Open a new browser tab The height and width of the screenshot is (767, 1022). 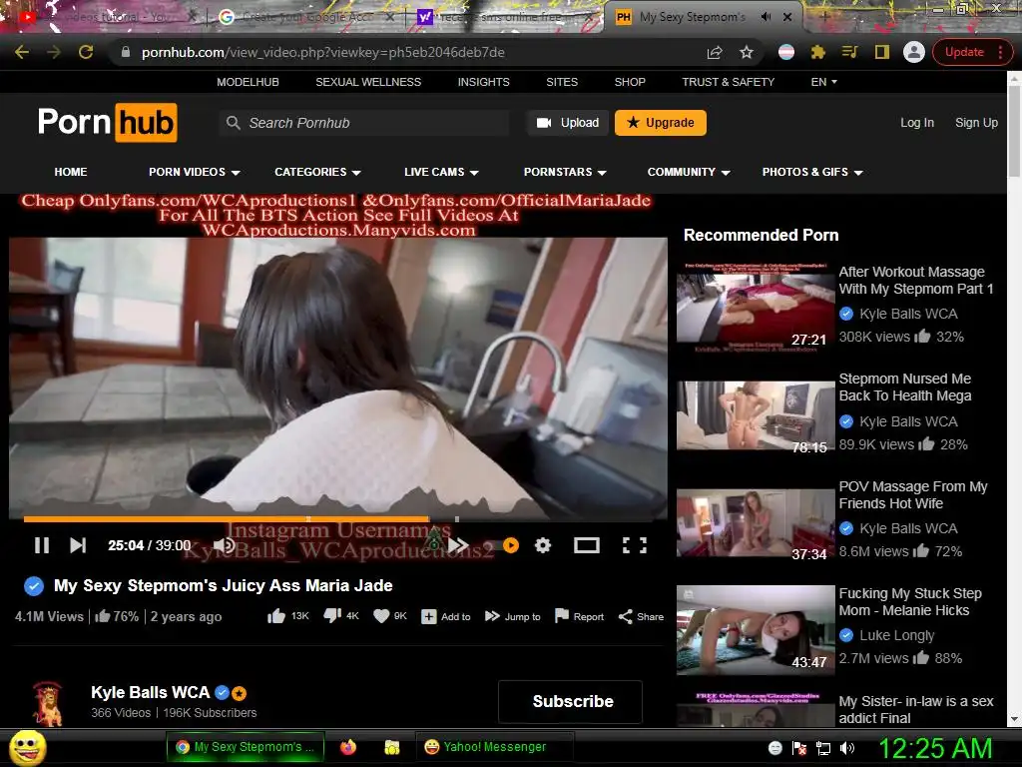(824, 17)
